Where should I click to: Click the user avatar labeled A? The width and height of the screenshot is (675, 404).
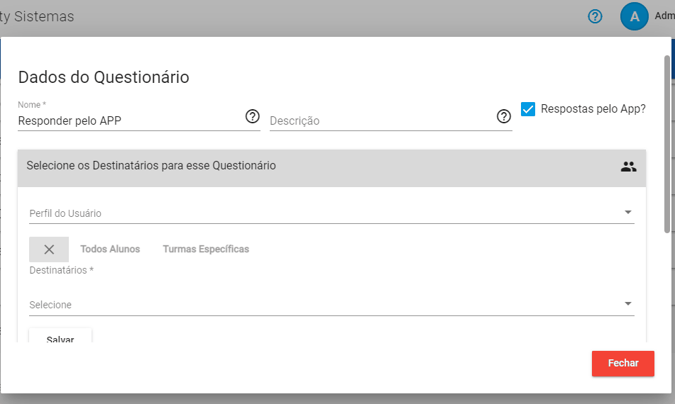634,16
